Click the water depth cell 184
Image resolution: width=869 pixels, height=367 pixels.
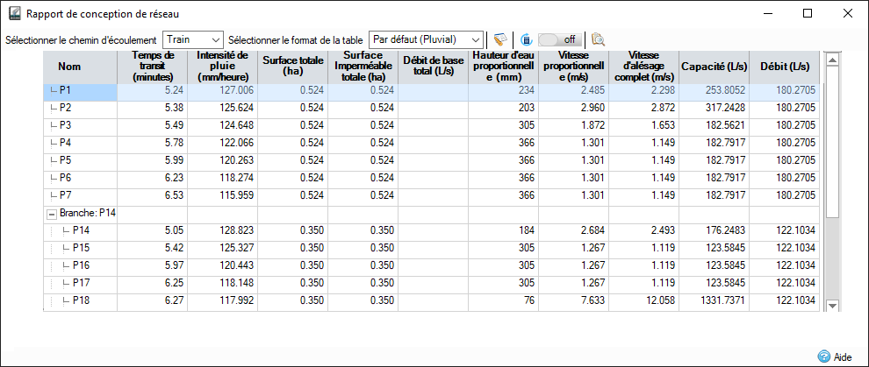click(x=503, y=230)
